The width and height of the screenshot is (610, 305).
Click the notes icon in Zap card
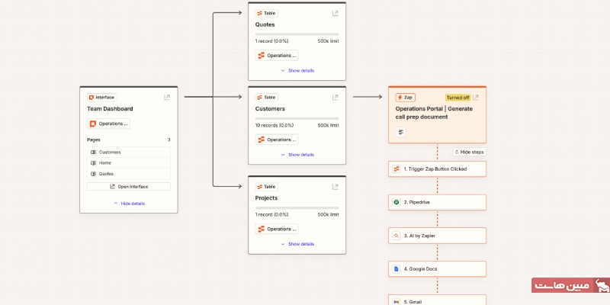click(402, 132)
